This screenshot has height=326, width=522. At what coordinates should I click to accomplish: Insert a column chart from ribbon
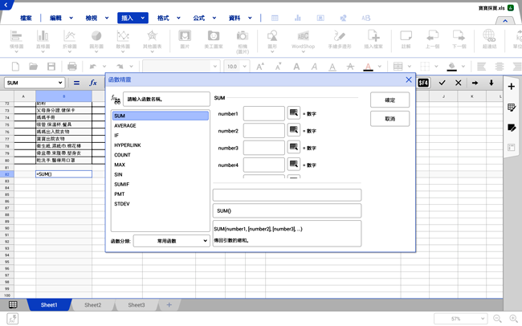coord(43,41)
